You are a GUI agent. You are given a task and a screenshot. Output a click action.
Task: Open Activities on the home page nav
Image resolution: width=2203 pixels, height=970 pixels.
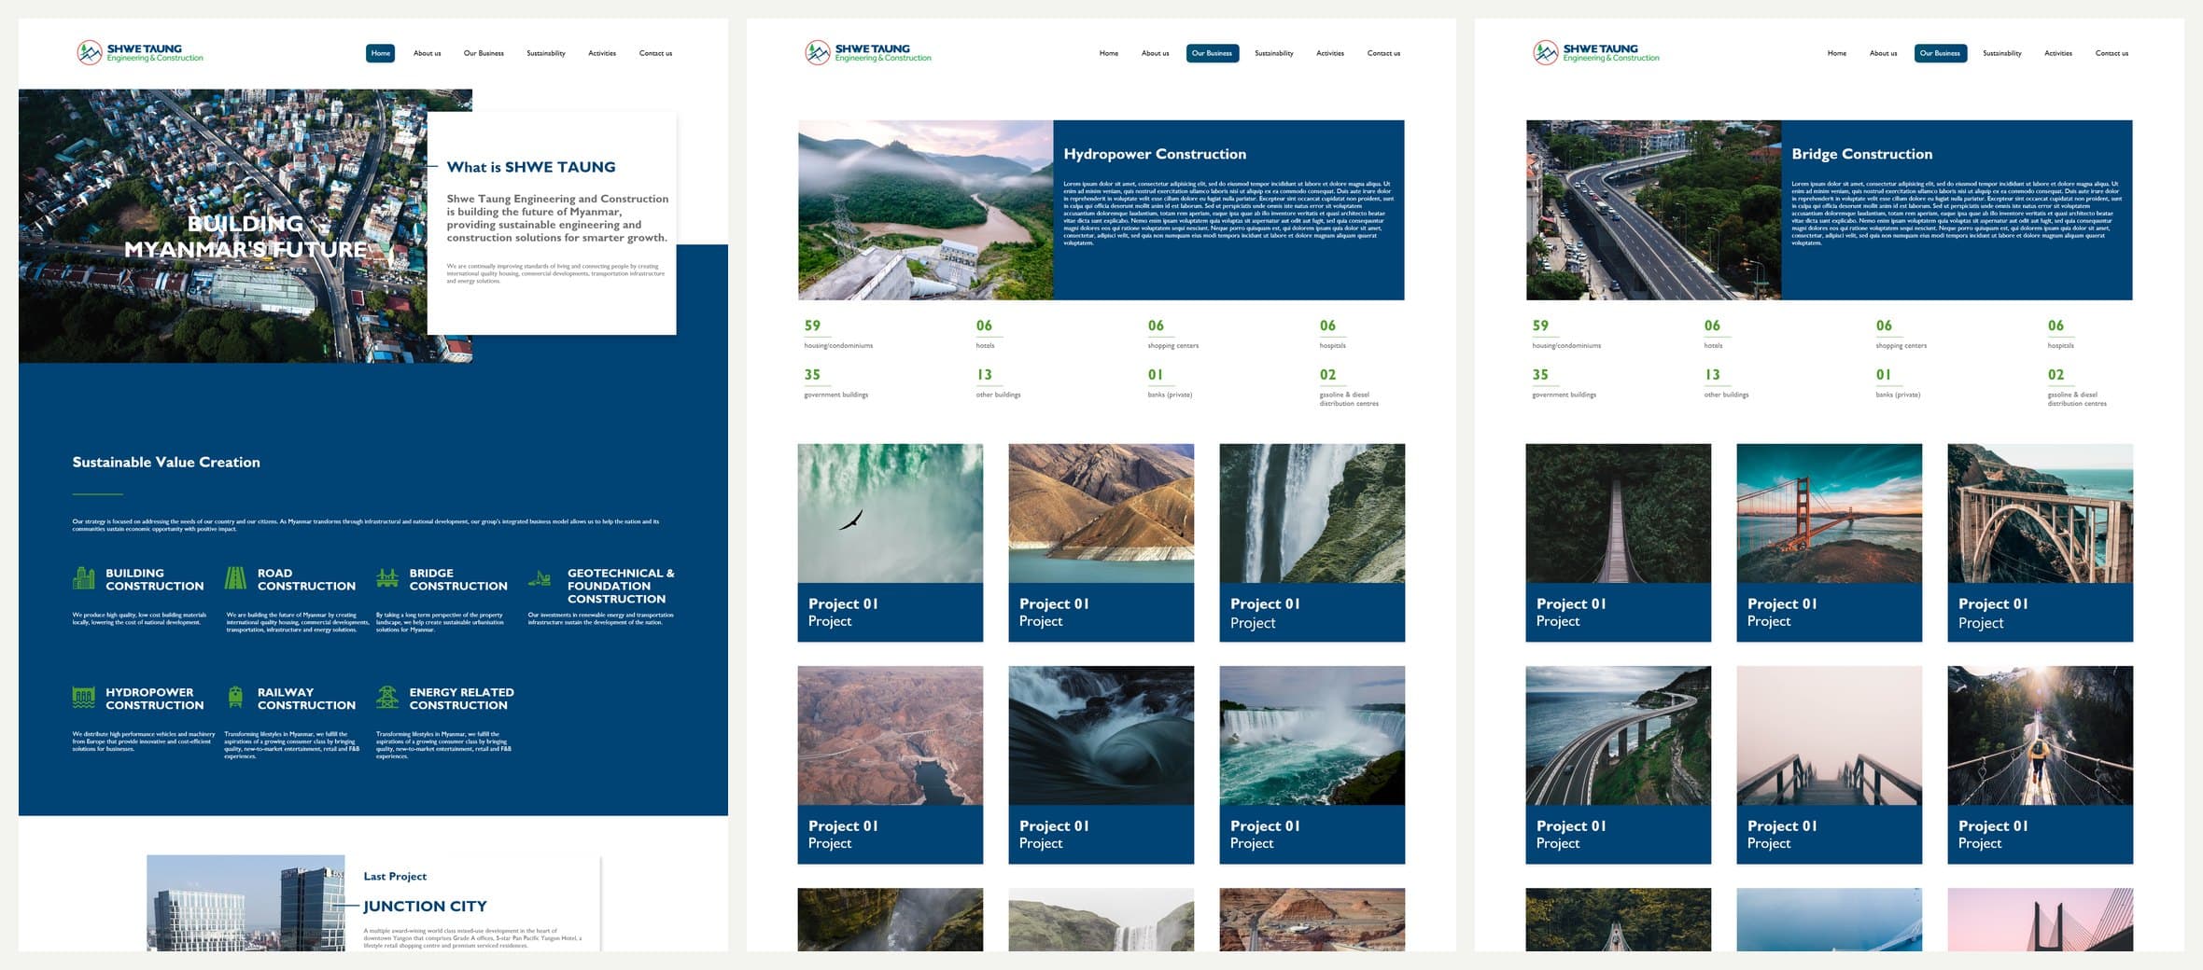coord(602,53)
